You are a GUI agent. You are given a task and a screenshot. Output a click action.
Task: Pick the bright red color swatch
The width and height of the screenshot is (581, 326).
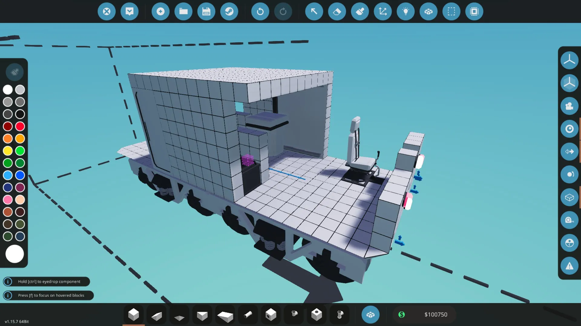20,126
